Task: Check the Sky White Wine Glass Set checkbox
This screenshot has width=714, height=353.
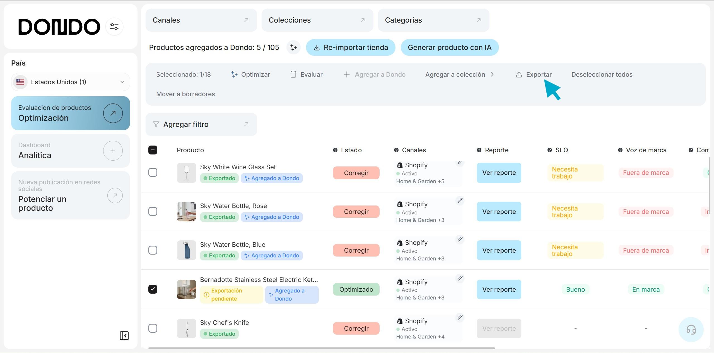Action: [153, 172]
